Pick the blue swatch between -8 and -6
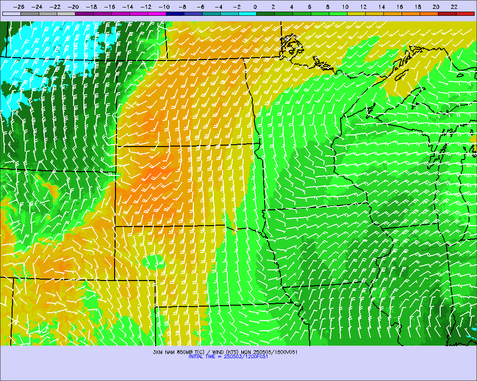The width and height of the screenshot is (477, 381). (193, 13)
